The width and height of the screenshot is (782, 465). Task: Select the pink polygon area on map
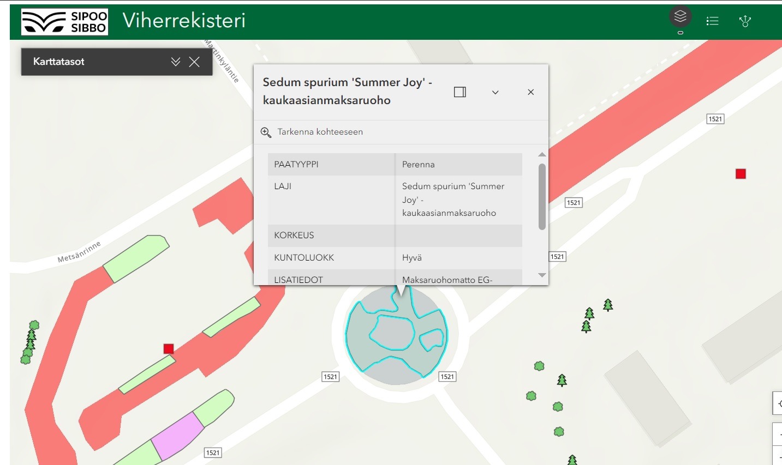click(177, 436)
